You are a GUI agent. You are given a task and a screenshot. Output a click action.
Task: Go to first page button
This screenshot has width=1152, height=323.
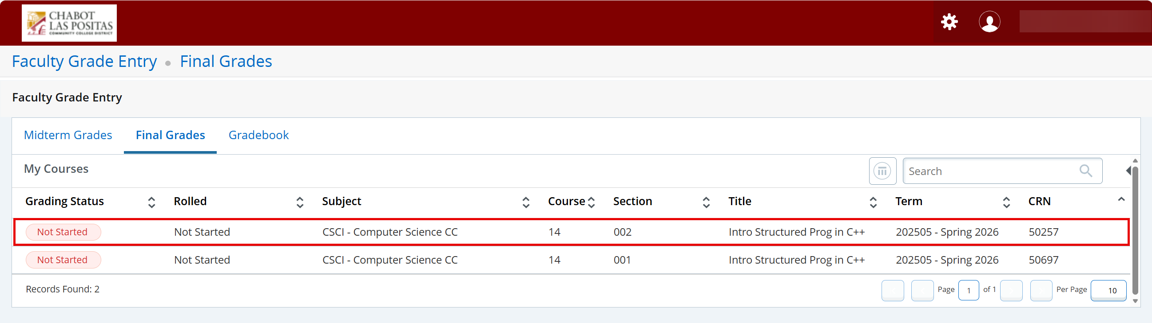(893, 290)
